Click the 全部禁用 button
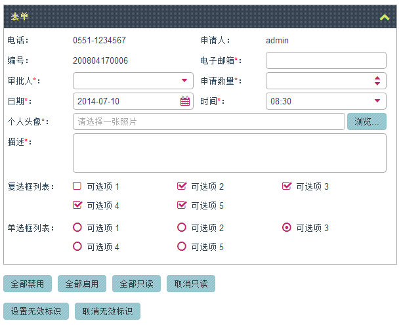401x325 pixels. tap(28, 284)
